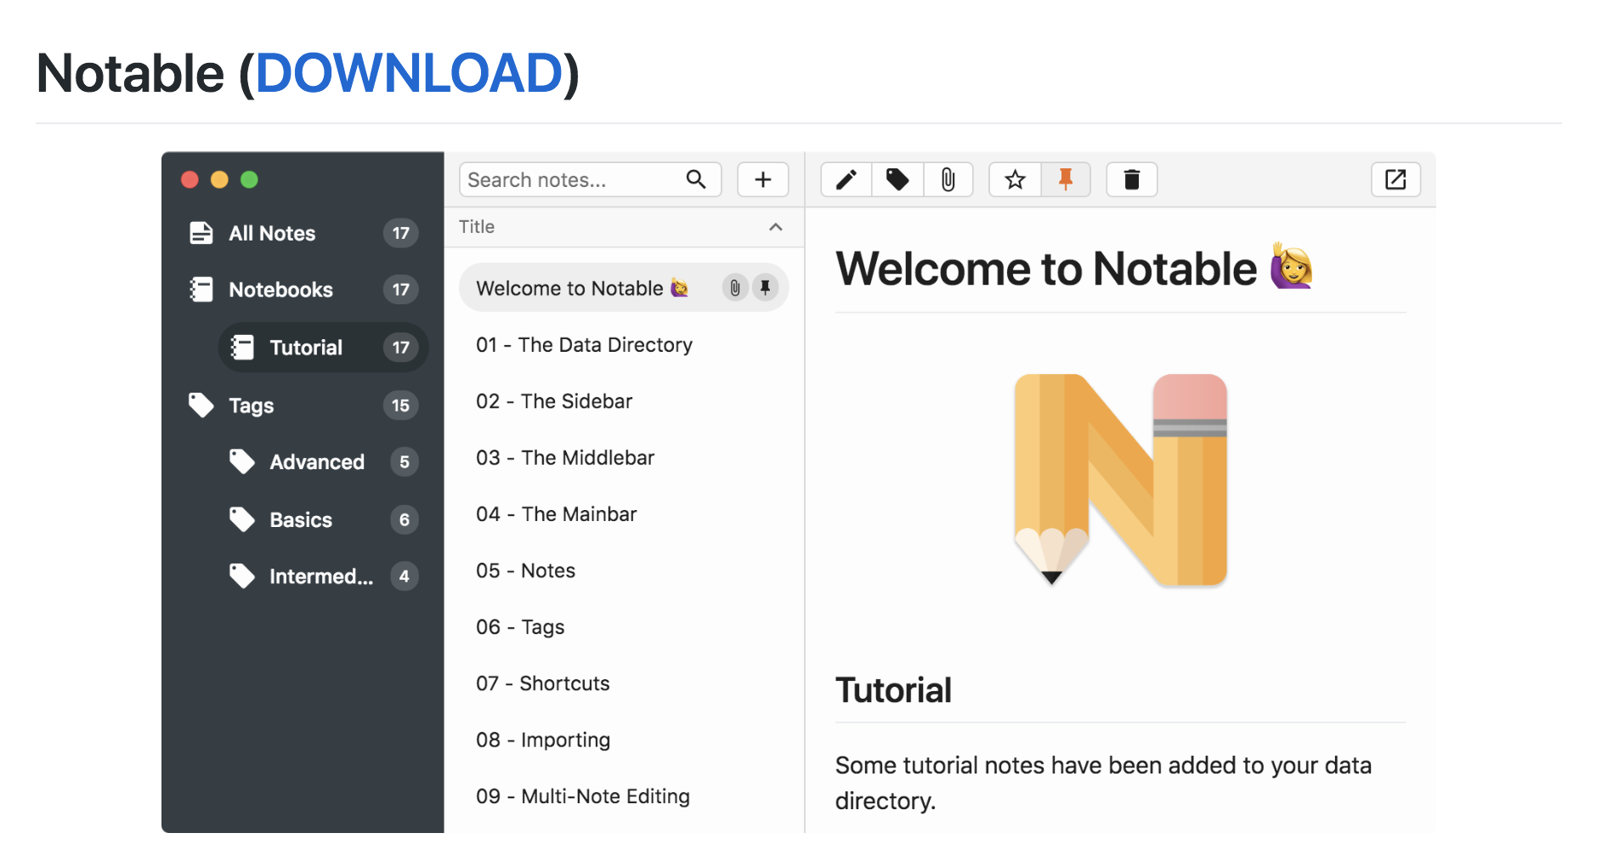Screen dimensions: 1613x867
Task: Open note in new window icon
Action: [x=1395, y=180]
